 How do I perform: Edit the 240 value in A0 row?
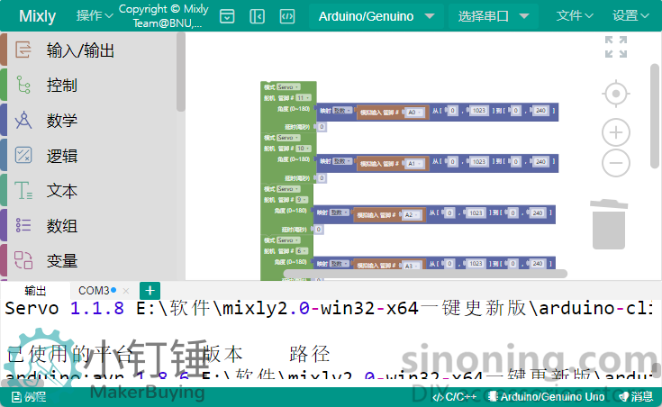540,111
